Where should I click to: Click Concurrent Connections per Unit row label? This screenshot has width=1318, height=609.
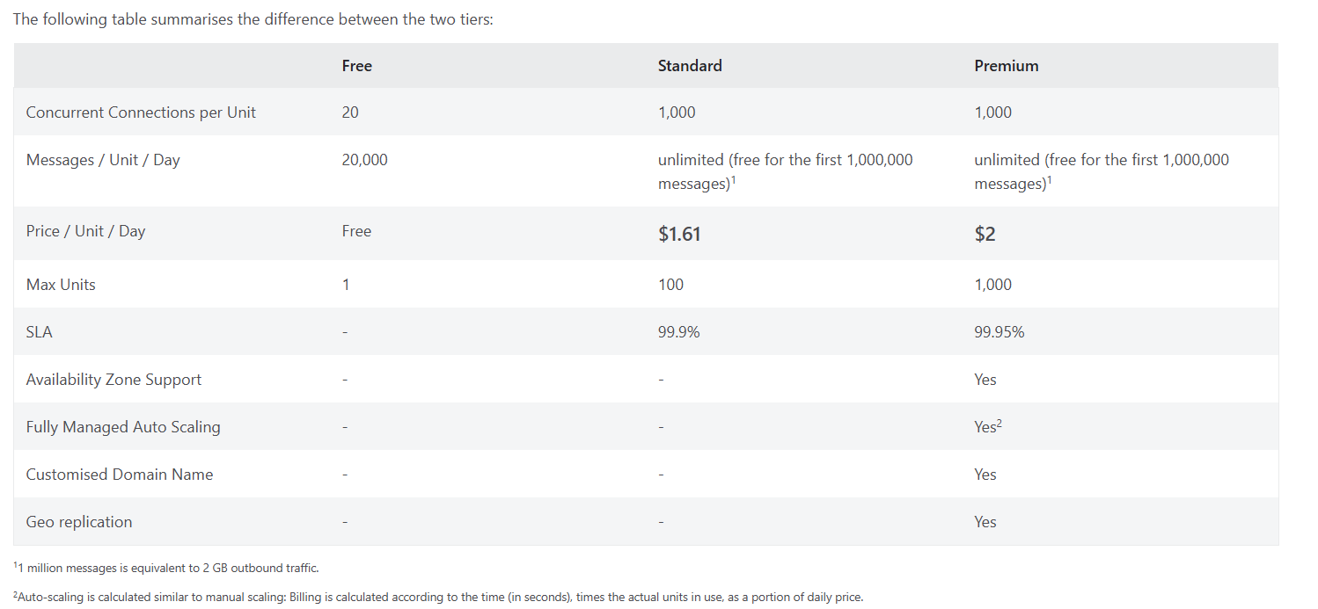(x=141, y=112)
